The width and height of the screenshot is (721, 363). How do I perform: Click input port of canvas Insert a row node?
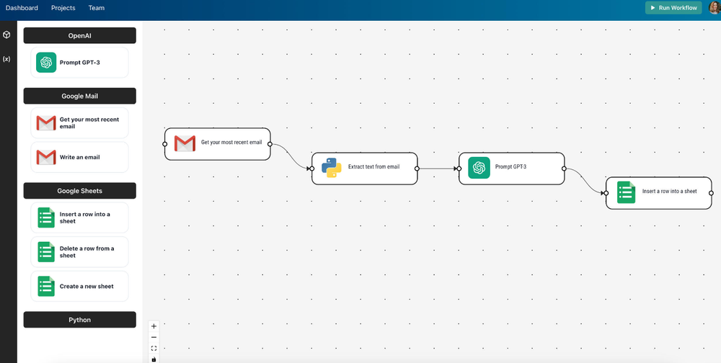(x=606, y=193)
